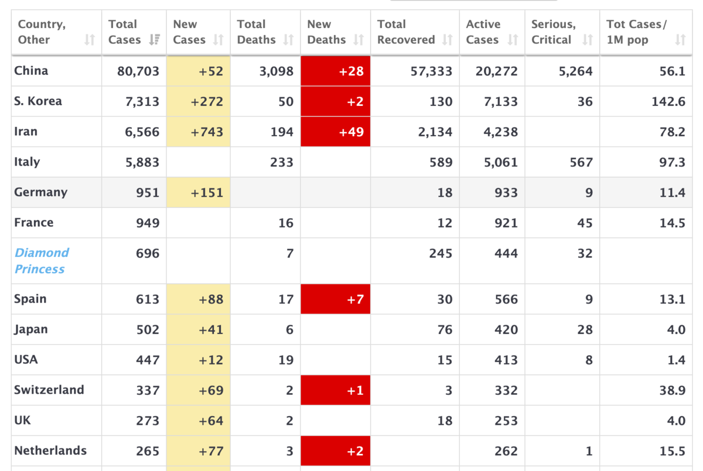Viewport: 703px width, 471px height.
Task: Select the S. Korea row name
Action: click(37, 101)
